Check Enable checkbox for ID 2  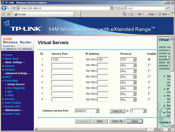click(x=149, y=65)
